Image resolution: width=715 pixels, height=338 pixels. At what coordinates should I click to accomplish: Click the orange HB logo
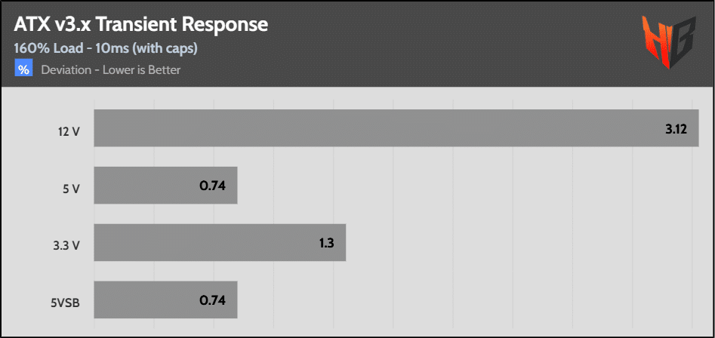pos(667,44)
